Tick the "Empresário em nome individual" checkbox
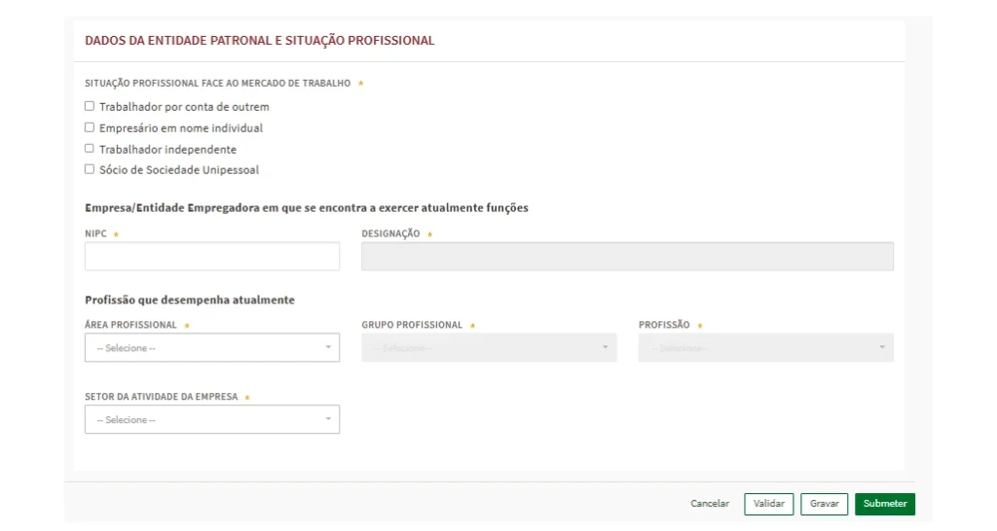 (90, 127)
